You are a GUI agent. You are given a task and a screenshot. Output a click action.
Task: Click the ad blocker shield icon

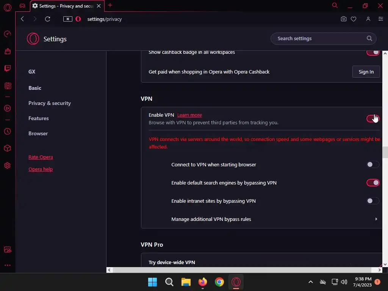tap(68, 19)
